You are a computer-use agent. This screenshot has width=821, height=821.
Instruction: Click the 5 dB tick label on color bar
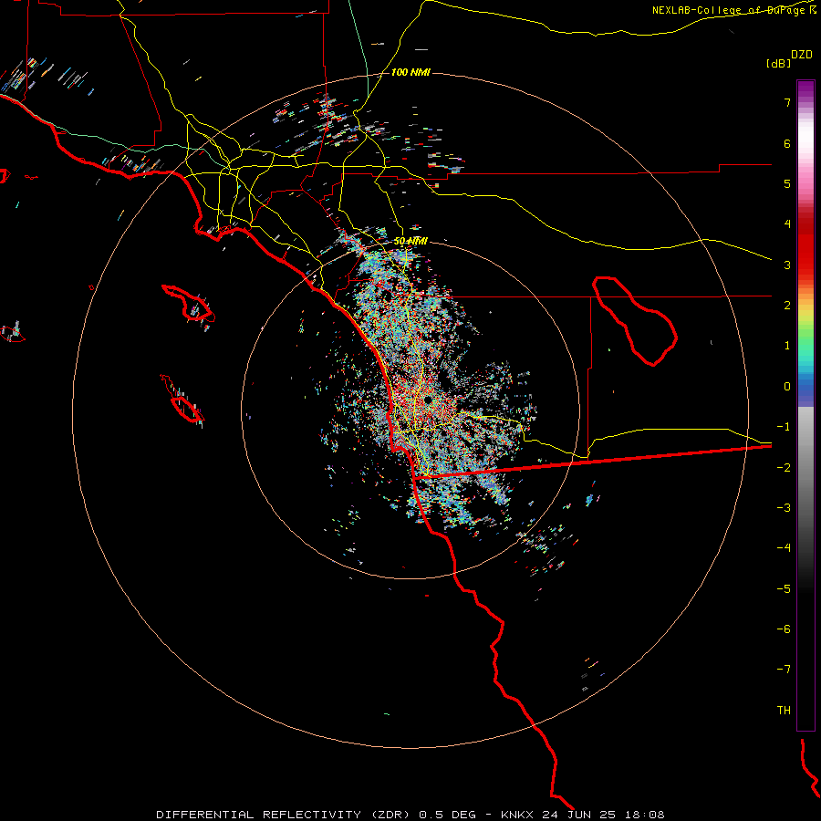point(787,183)
